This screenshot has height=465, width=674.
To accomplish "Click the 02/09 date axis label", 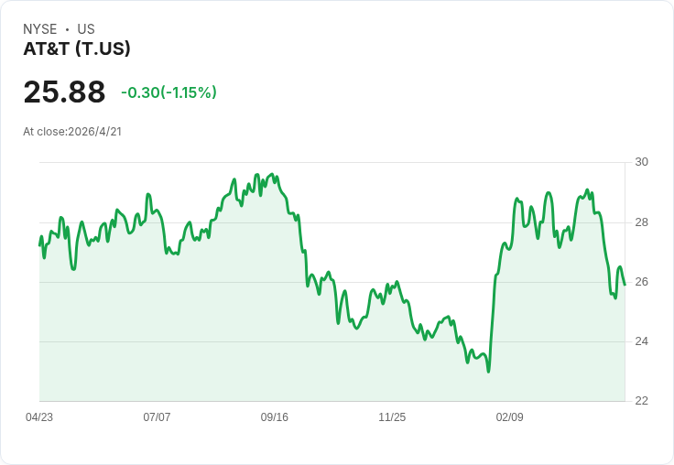I will click(x=510, y=417).
